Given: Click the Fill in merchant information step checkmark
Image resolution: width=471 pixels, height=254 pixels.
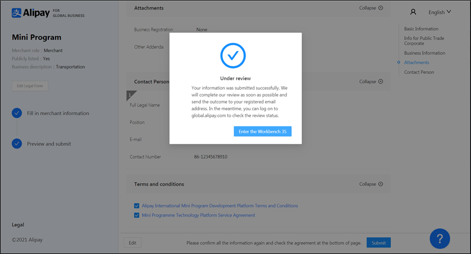Looking at the screenshot, I should [x=17, y=113].
